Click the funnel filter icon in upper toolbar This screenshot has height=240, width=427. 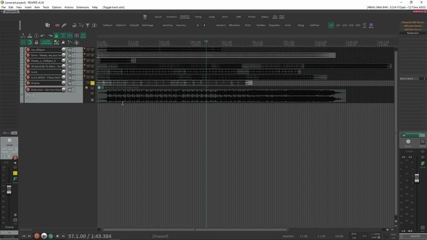coord(87,25)
